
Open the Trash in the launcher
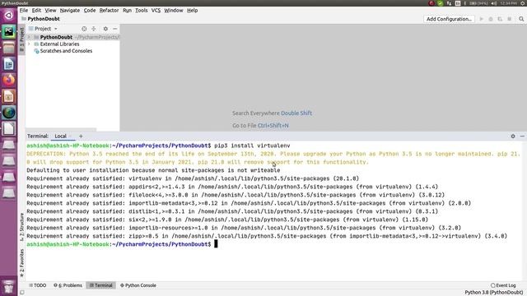pos(9,287)
